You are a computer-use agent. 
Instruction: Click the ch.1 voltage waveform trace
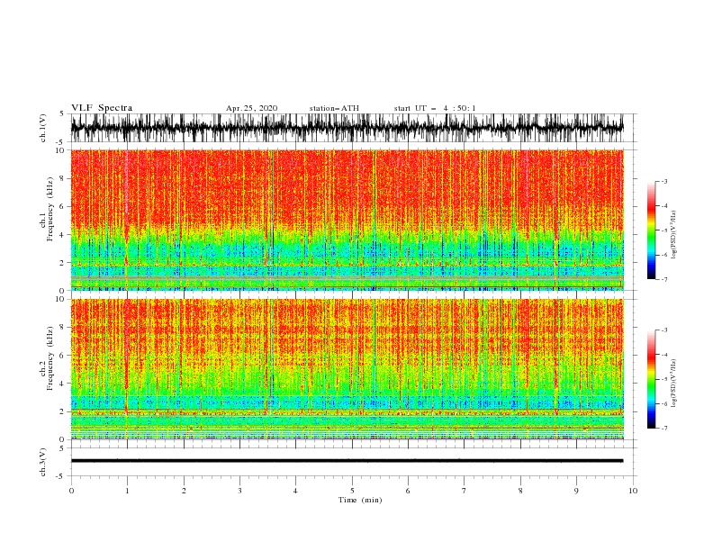(x=347, y=128)
